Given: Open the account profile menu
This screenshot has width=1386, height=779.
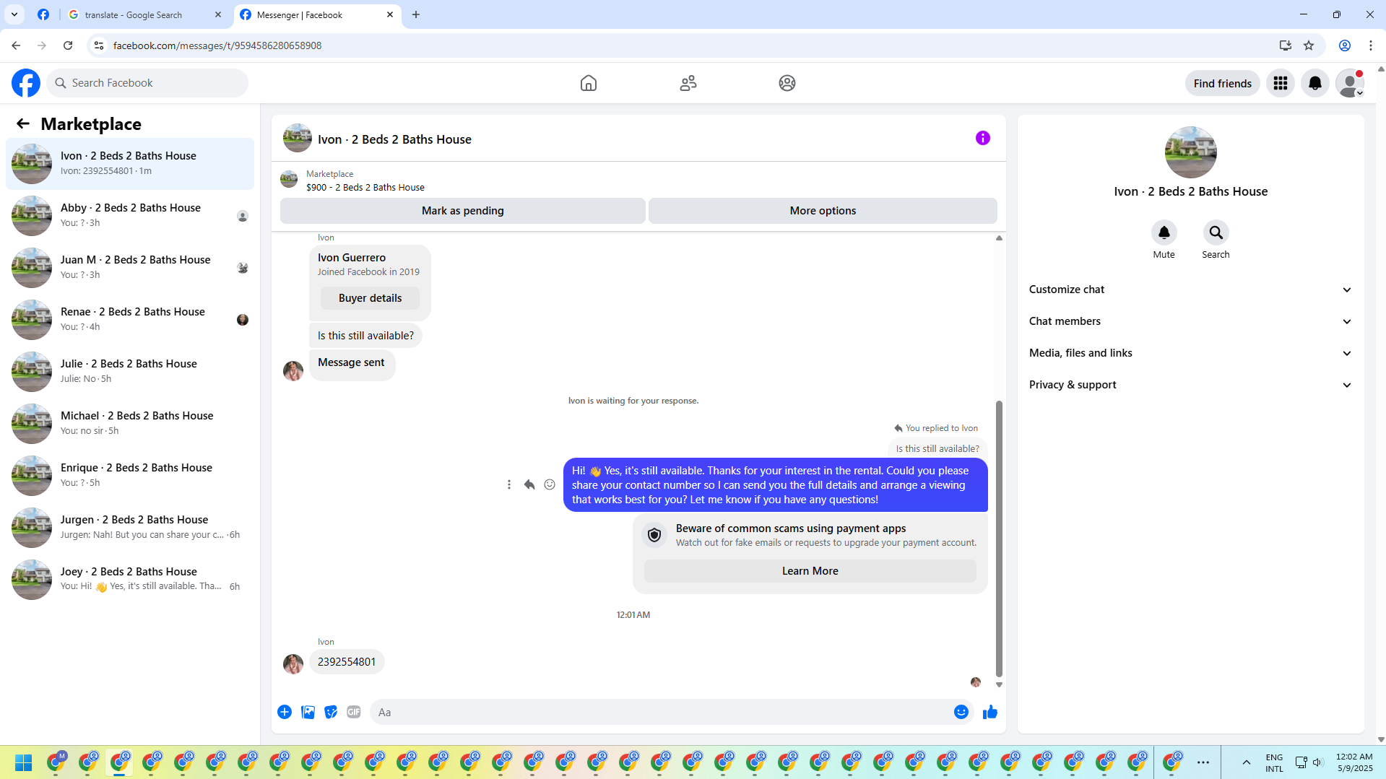Looking at the screenshot, I should (1350, 83).
